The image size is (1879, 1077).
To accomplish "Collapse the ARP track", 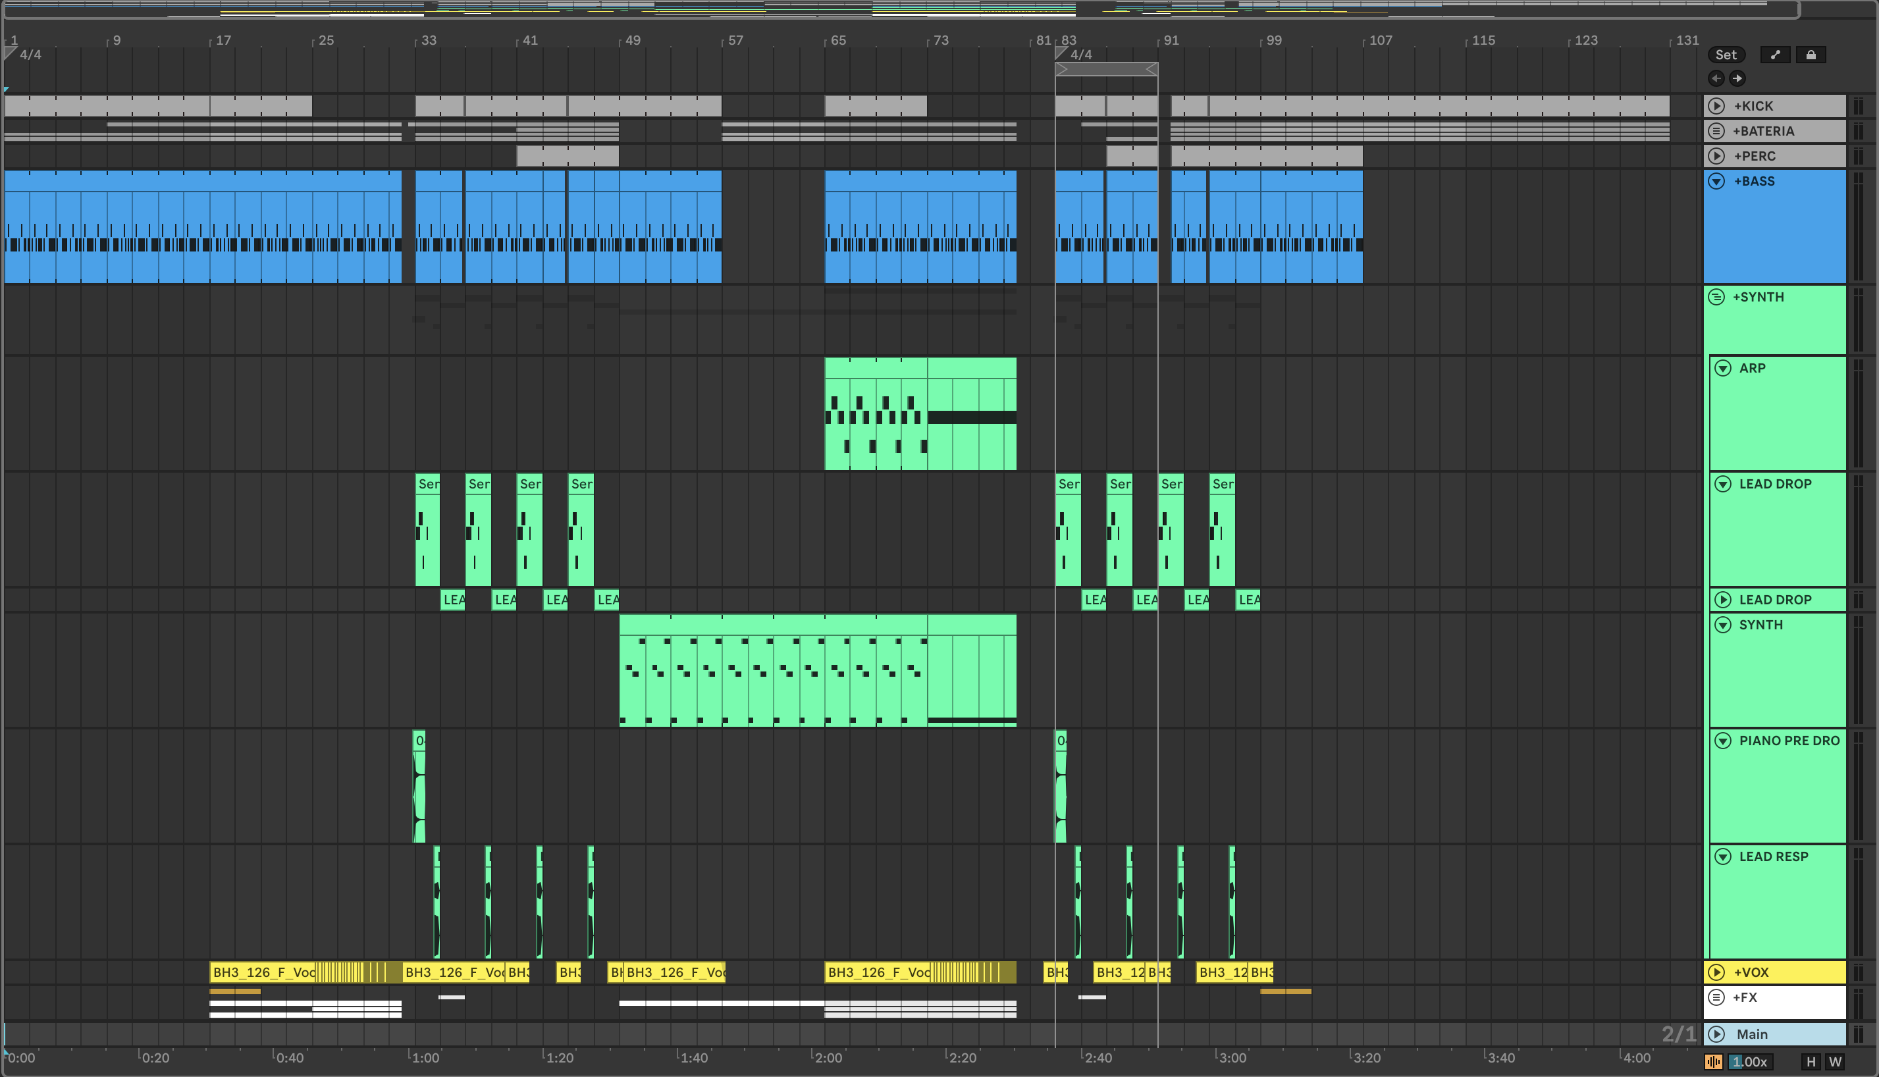I will [x=1723, y=367].
